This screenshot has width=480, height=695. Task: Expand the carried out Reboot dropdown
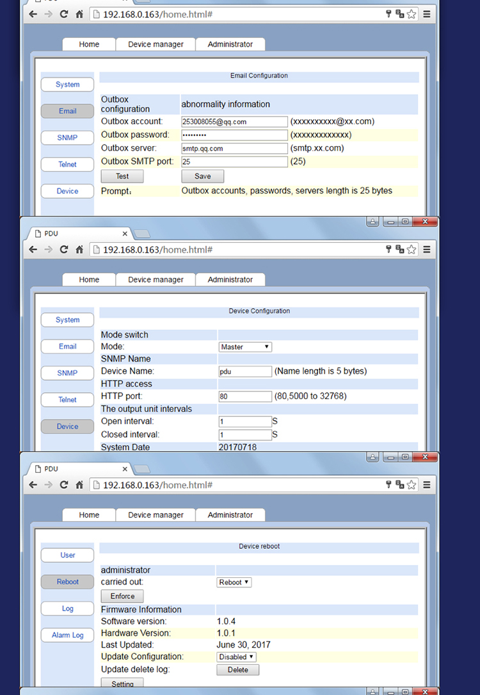(234, 582)
